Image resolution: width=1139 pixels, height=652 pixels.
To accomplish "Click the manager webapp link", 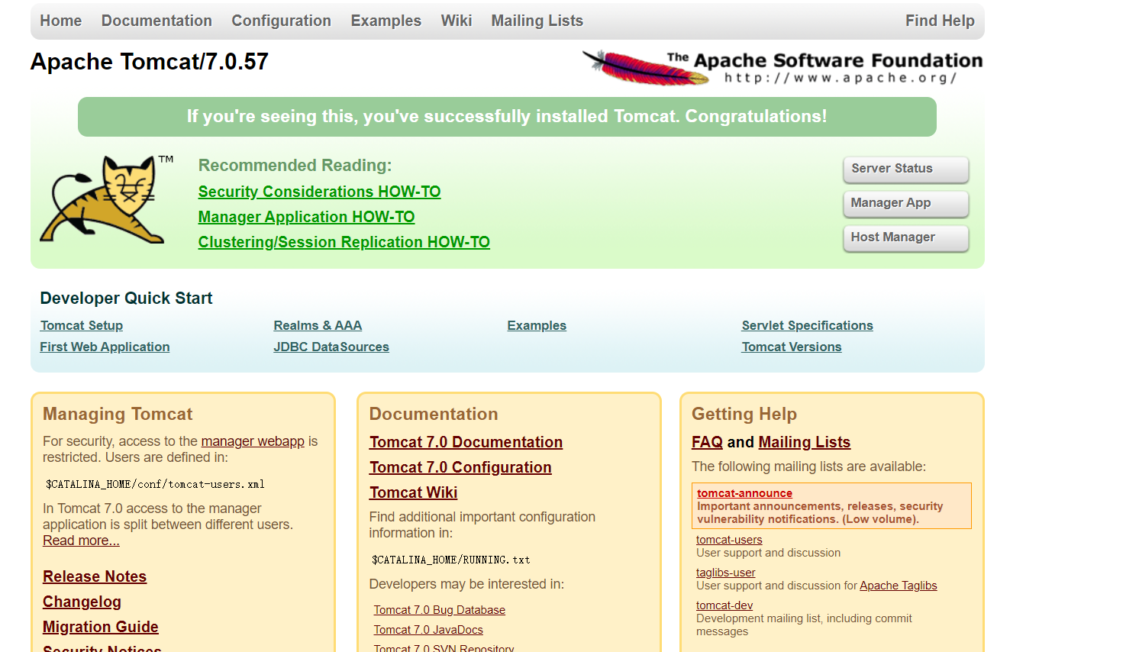I will [x=253, y=441].
